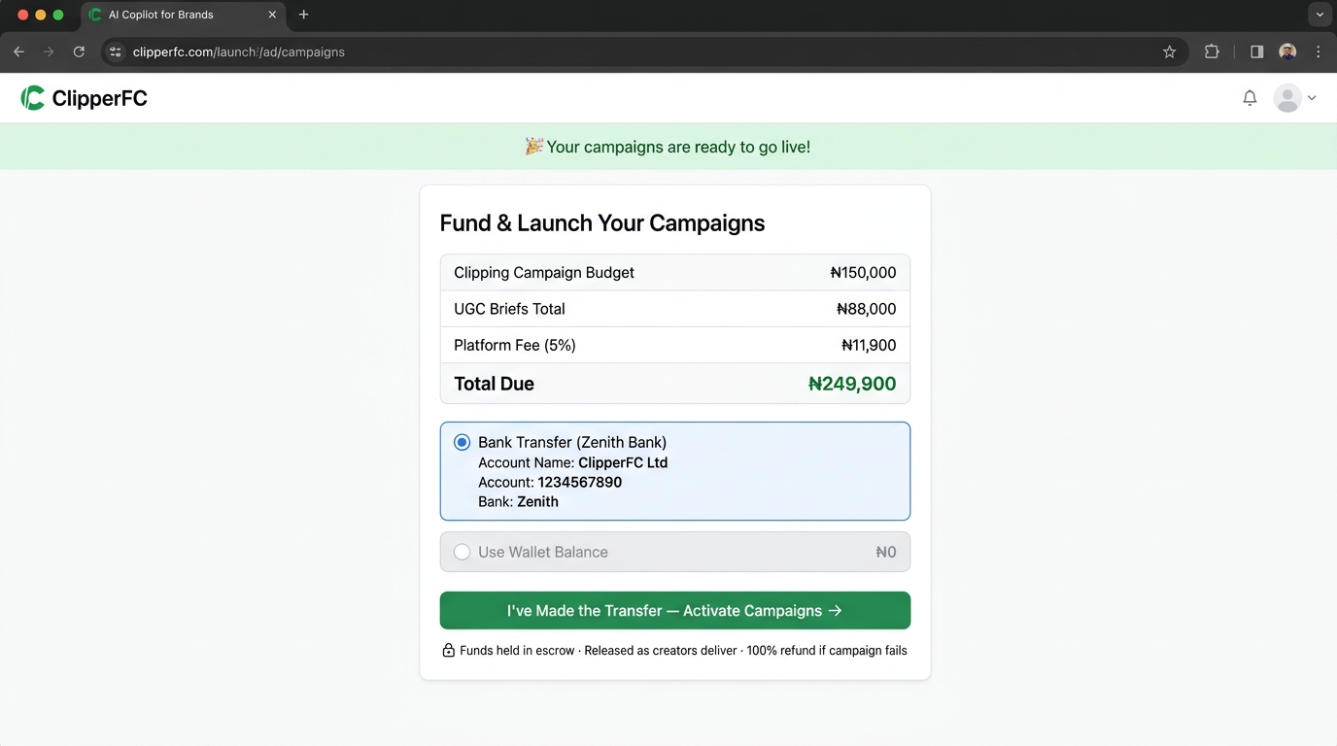This screenshot has width=1337, height=746.
Task: Click the green arrow on the Activate button
Action: [x=834, y=610]
